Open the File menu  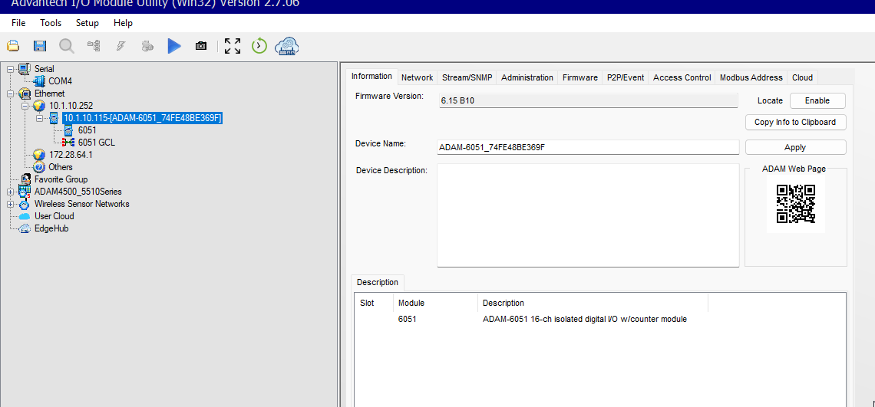click(18, 23)
